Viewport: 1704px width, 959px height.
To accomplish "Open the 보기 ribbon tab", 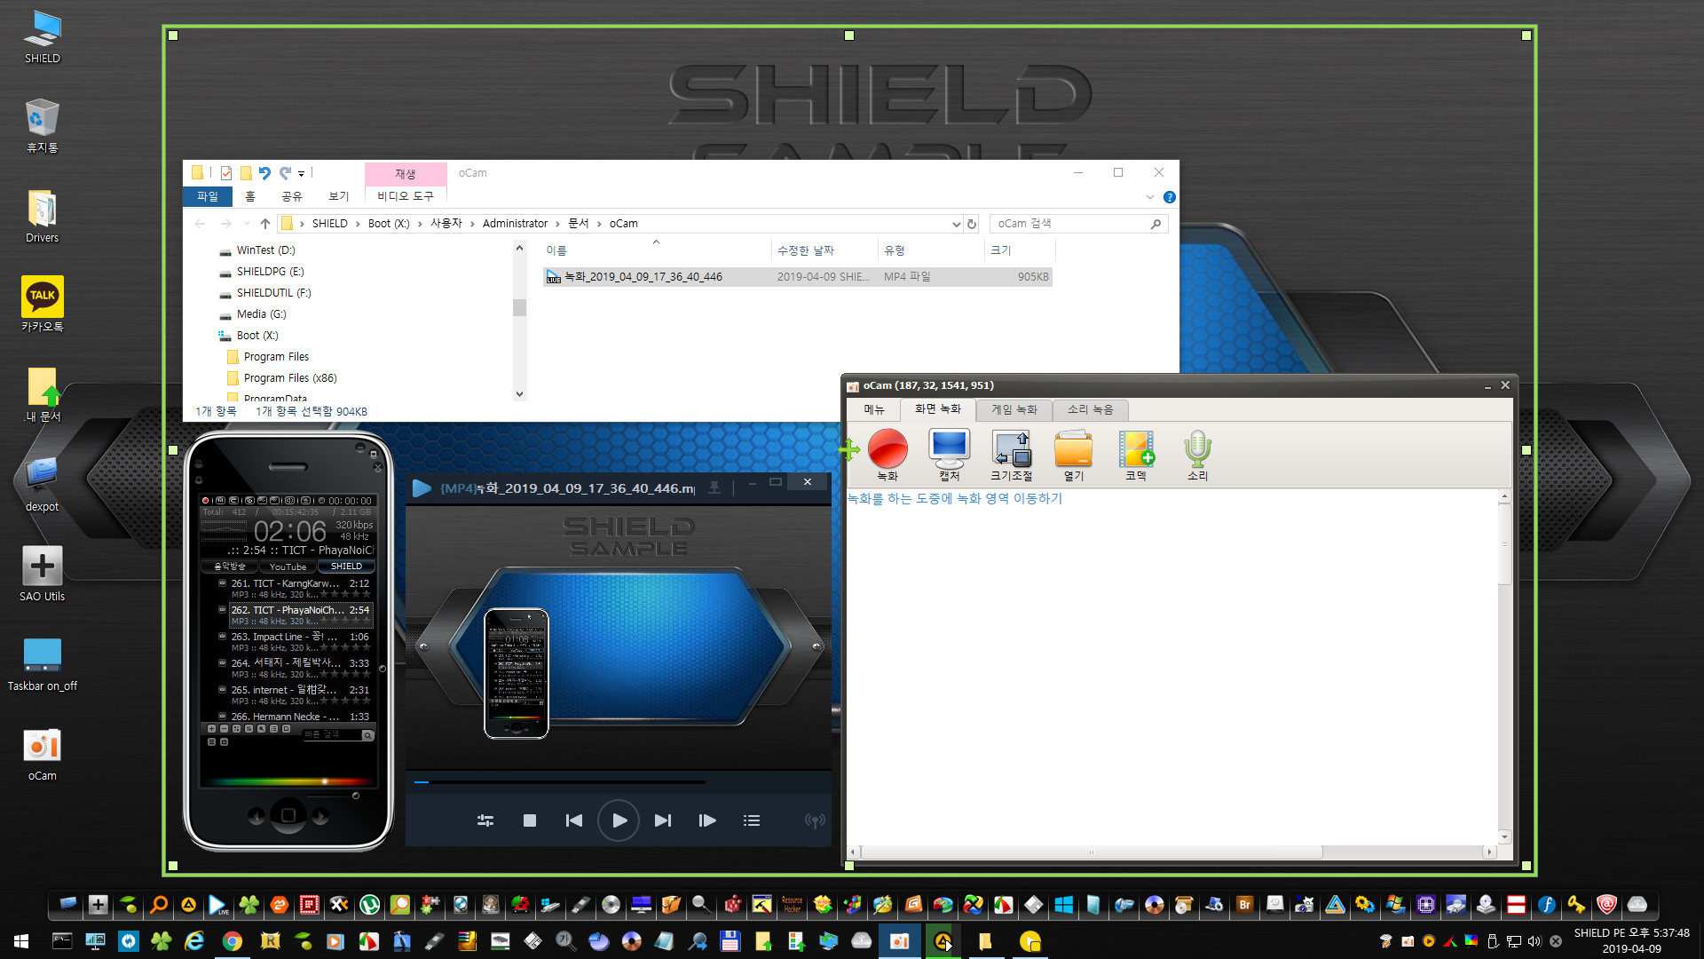I will click(338, 196).
